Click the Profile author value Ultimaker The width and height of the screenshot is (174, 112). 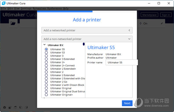pyautogui.click(x=111, y=58)
